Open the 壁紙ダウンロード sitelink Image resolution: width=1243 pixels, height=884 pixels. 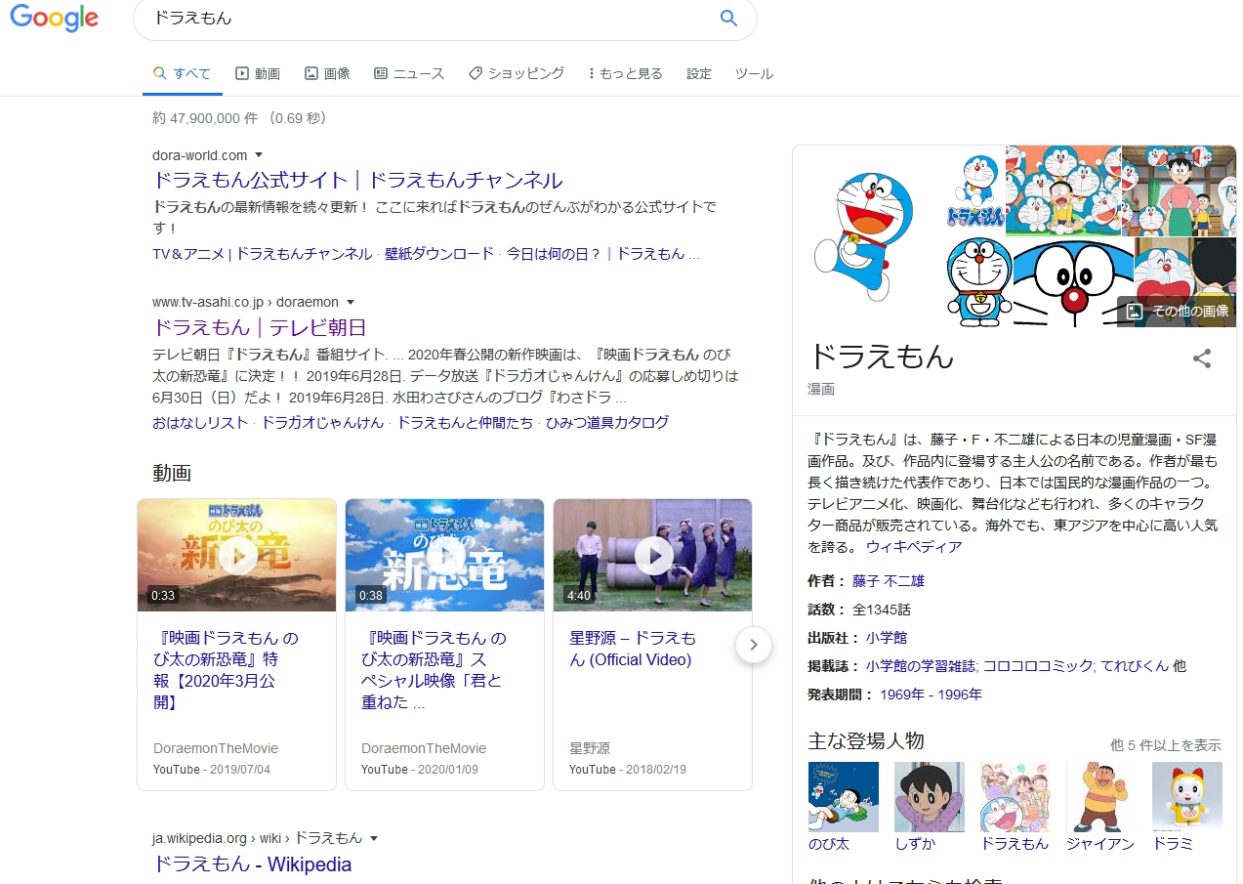[439, 254]
